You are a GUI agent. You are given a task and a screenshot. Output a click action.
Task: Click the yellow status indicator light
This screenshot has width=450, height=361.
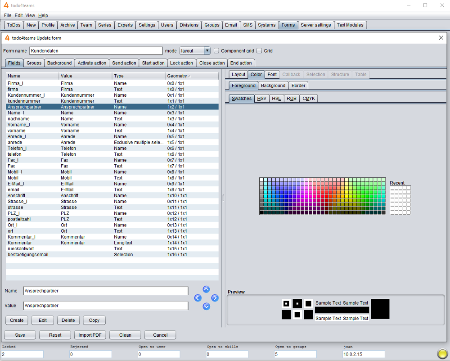tap(442, 354)
